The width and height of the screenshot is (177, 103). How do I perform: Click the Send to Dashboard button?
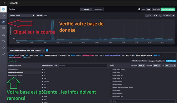(x=168, y=9)
